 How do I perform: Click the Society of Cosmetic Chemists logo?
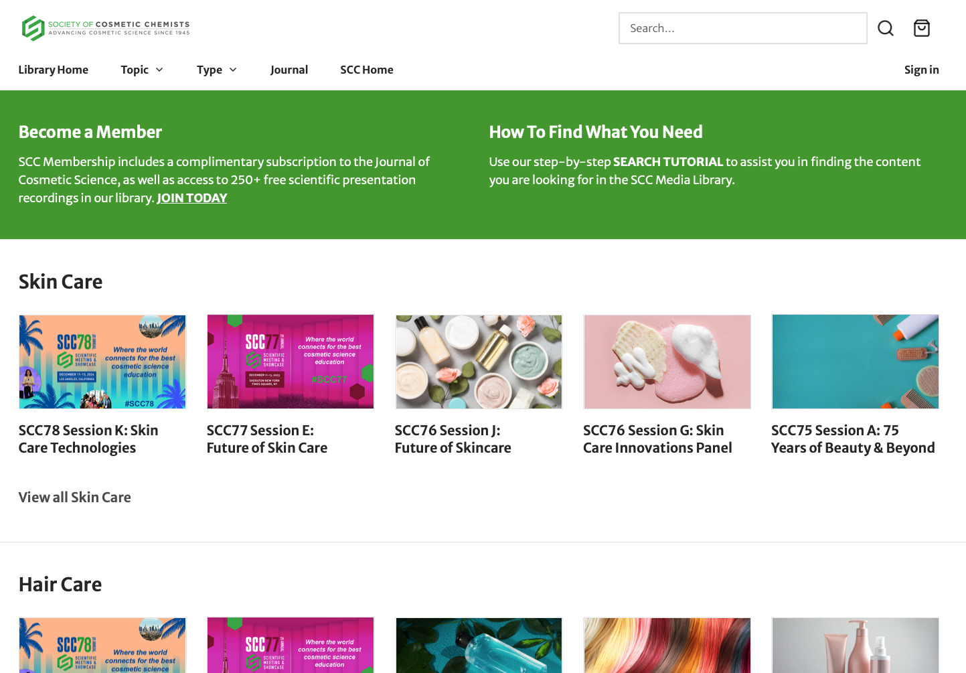pos(106,28)
